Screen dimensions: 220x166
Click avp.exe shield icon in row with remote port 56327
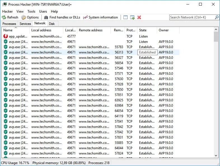[6, 58]
